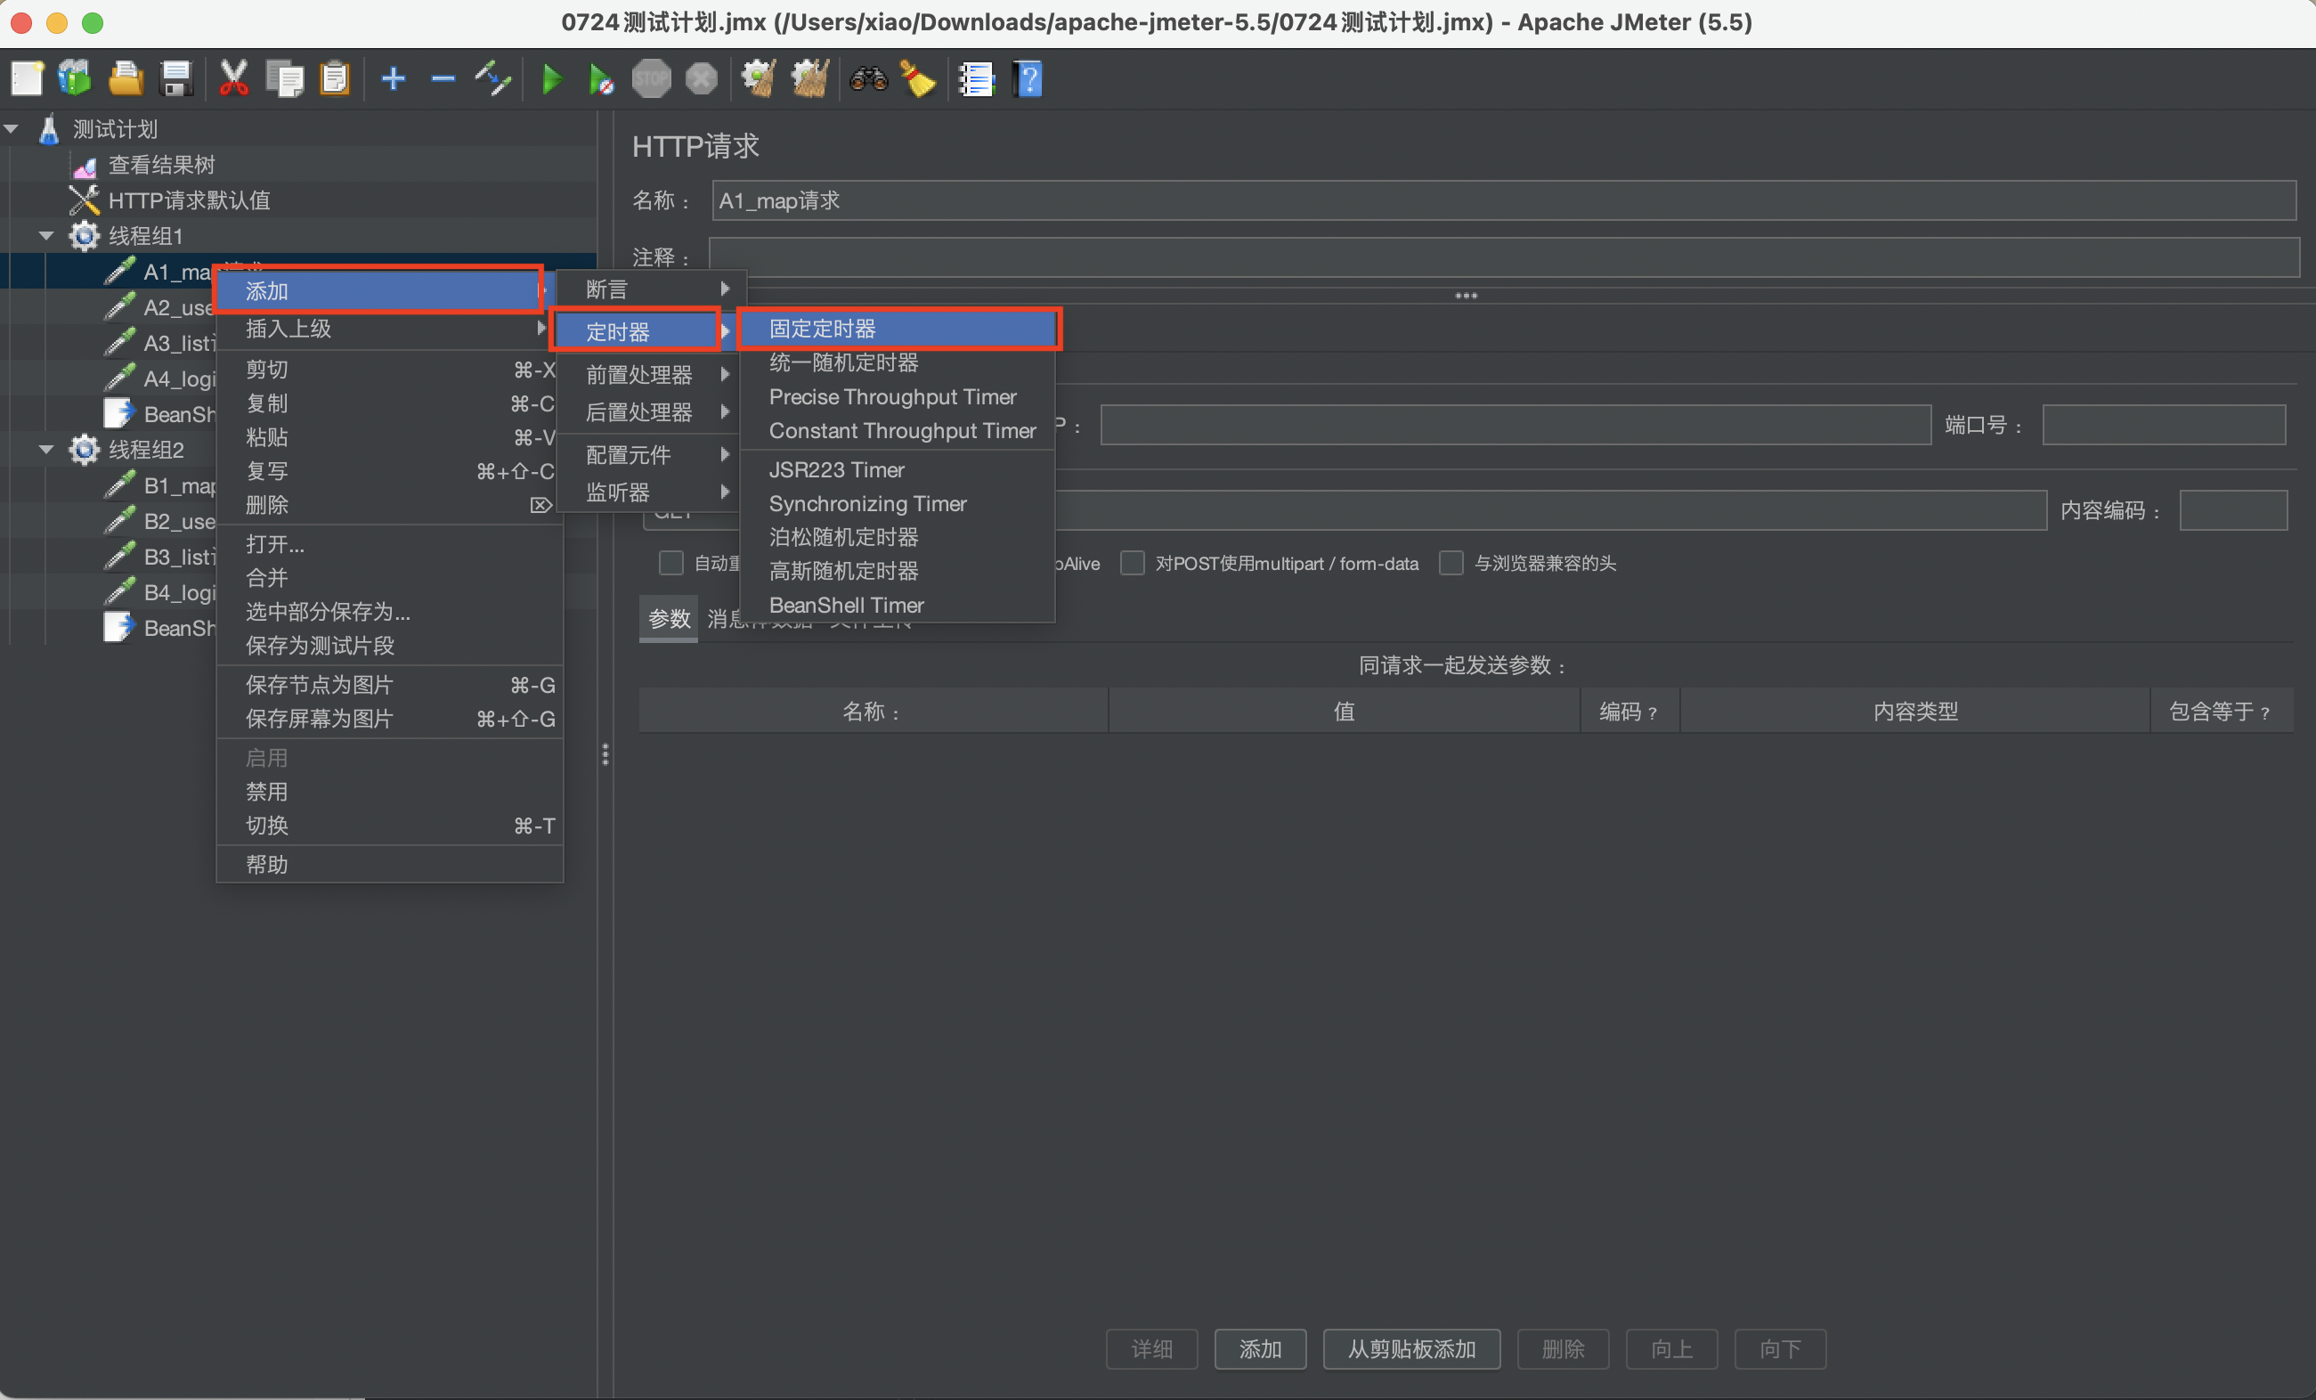Click the Function Helper list icon

coord(977,79)
